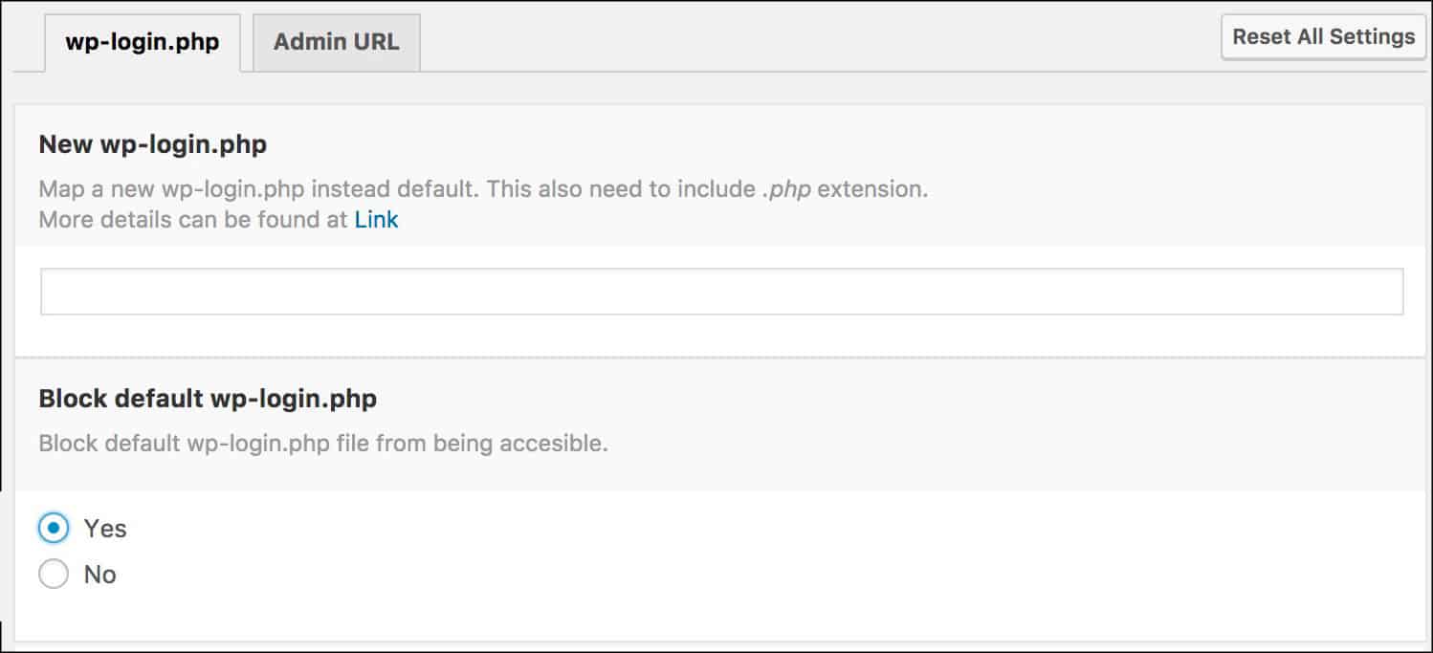This screenshot has width=1433, height=653.
Task: Click the word "extension" in the description
Action: click(x=871, y=189)
